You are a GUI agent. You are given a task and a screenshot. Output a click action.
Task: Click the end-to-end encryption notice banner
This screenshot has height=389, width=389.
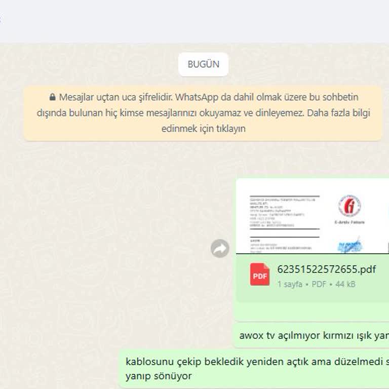coord(203,113)
